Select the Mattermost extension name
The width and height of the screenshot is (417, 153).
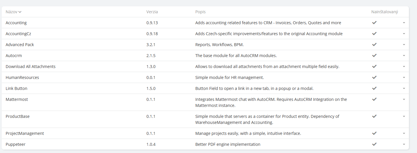[17, 99]
